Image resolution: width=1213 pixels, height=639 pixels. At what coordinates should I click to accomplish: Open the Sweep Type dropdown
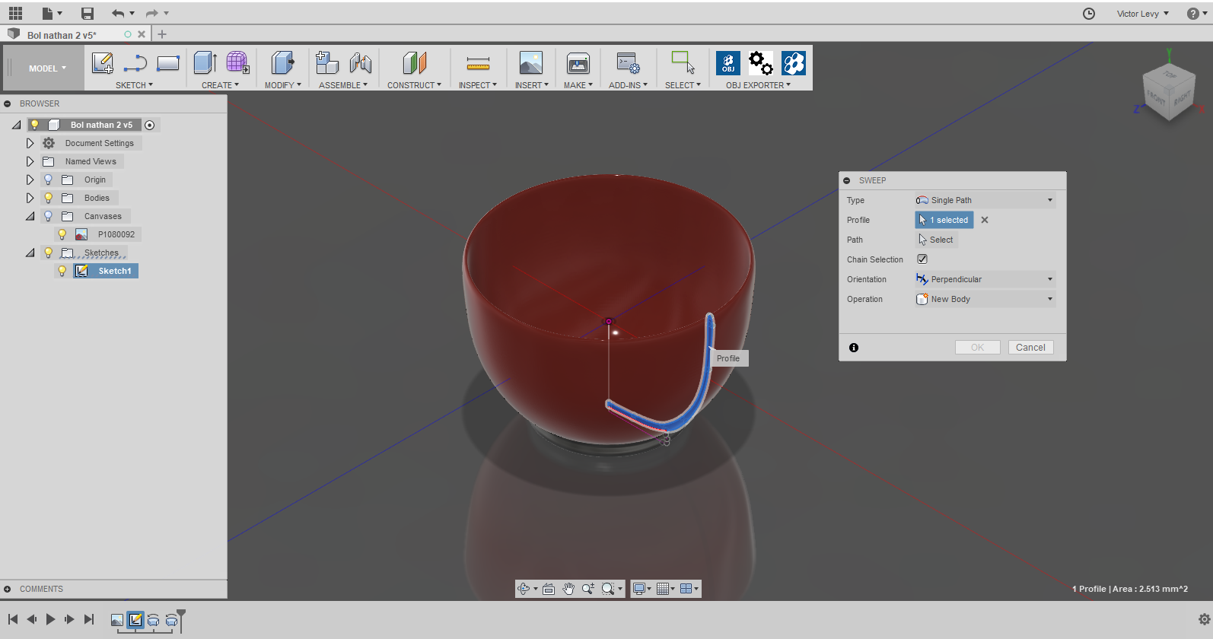(x=985, y=200)
